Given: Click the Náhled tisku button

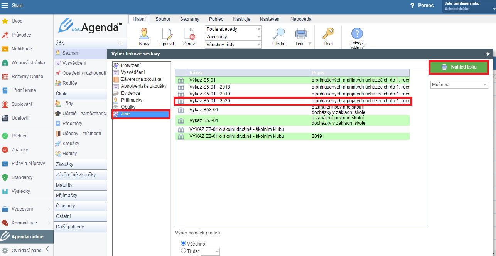Looking at the screenshot, I should coord(459,67).
